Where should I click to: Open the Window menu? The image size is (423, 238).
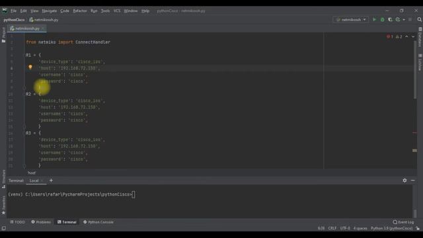click(131, 11)
